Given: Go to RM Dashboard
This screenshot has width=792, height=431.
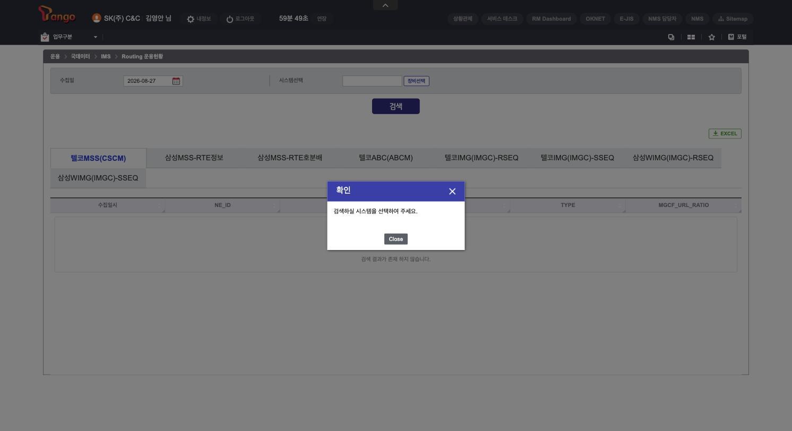Looking at the screenshot, I should point(552,19).
